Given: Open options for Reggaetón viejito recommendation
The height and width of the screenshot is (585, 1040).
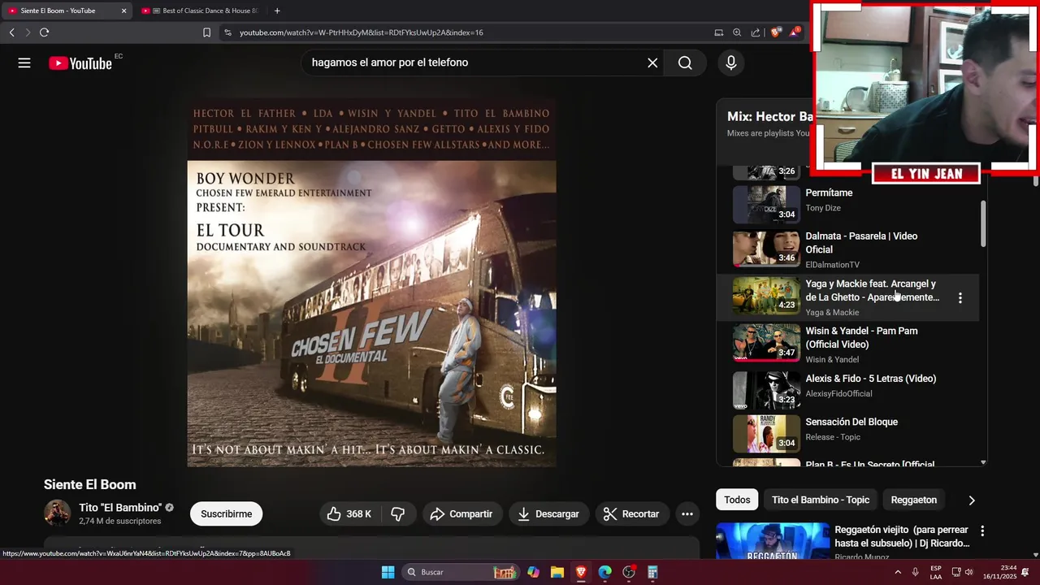Looking at the screenshot, I should coord(982,531).
